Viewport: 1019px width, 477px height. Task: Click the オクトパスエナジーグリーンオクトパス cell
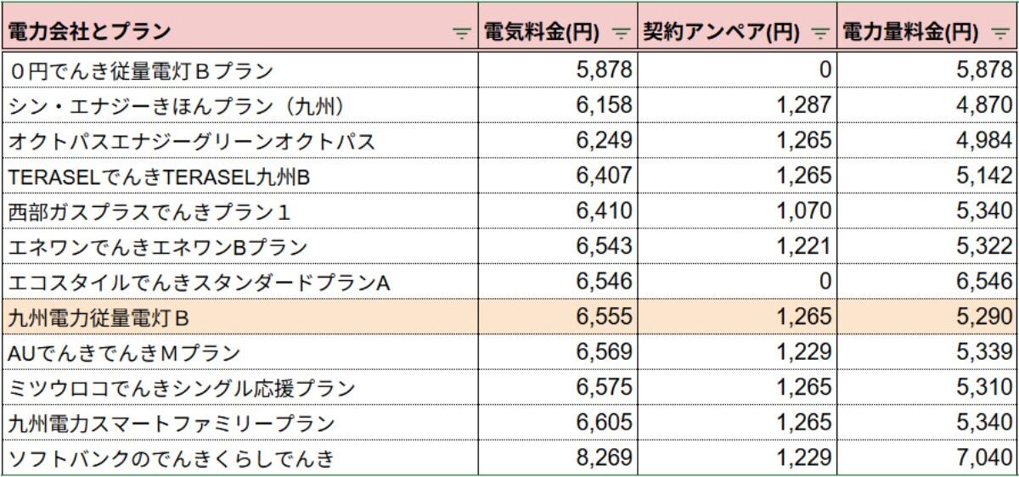tap(239, 140)
